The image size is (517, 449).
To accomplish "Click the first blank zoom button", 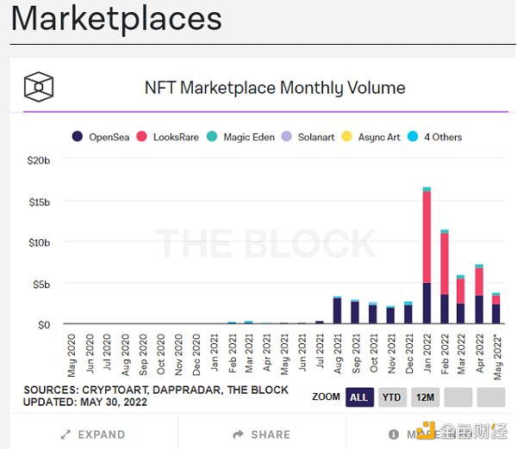I will tap(458, 397).
